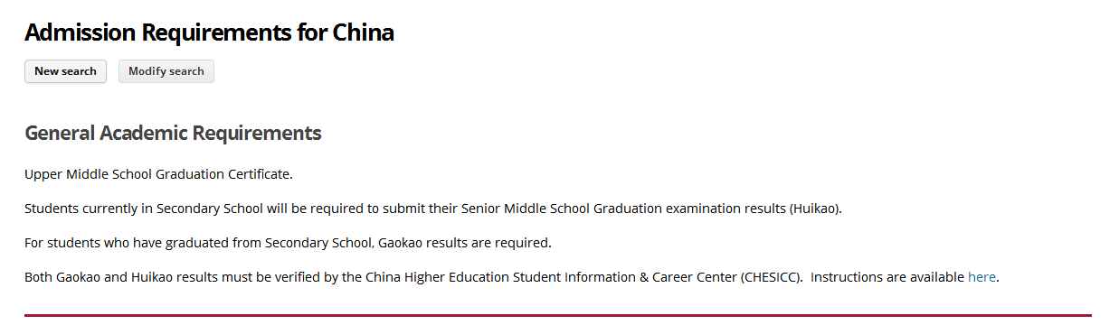Click the text 'Instructions are available'
The image size is (1119, 325).
[x=887, y=277]
